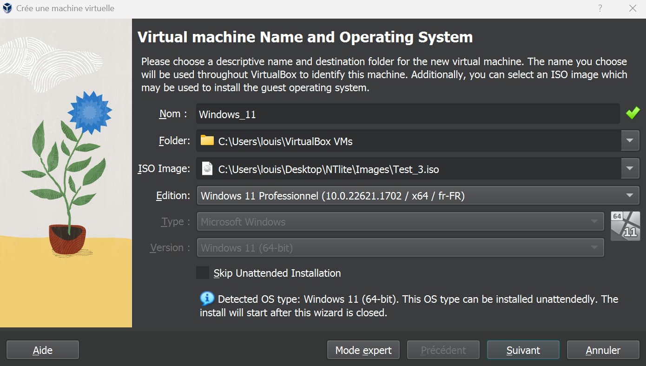Click the help question mark in title bar

[x=600, y=8]
